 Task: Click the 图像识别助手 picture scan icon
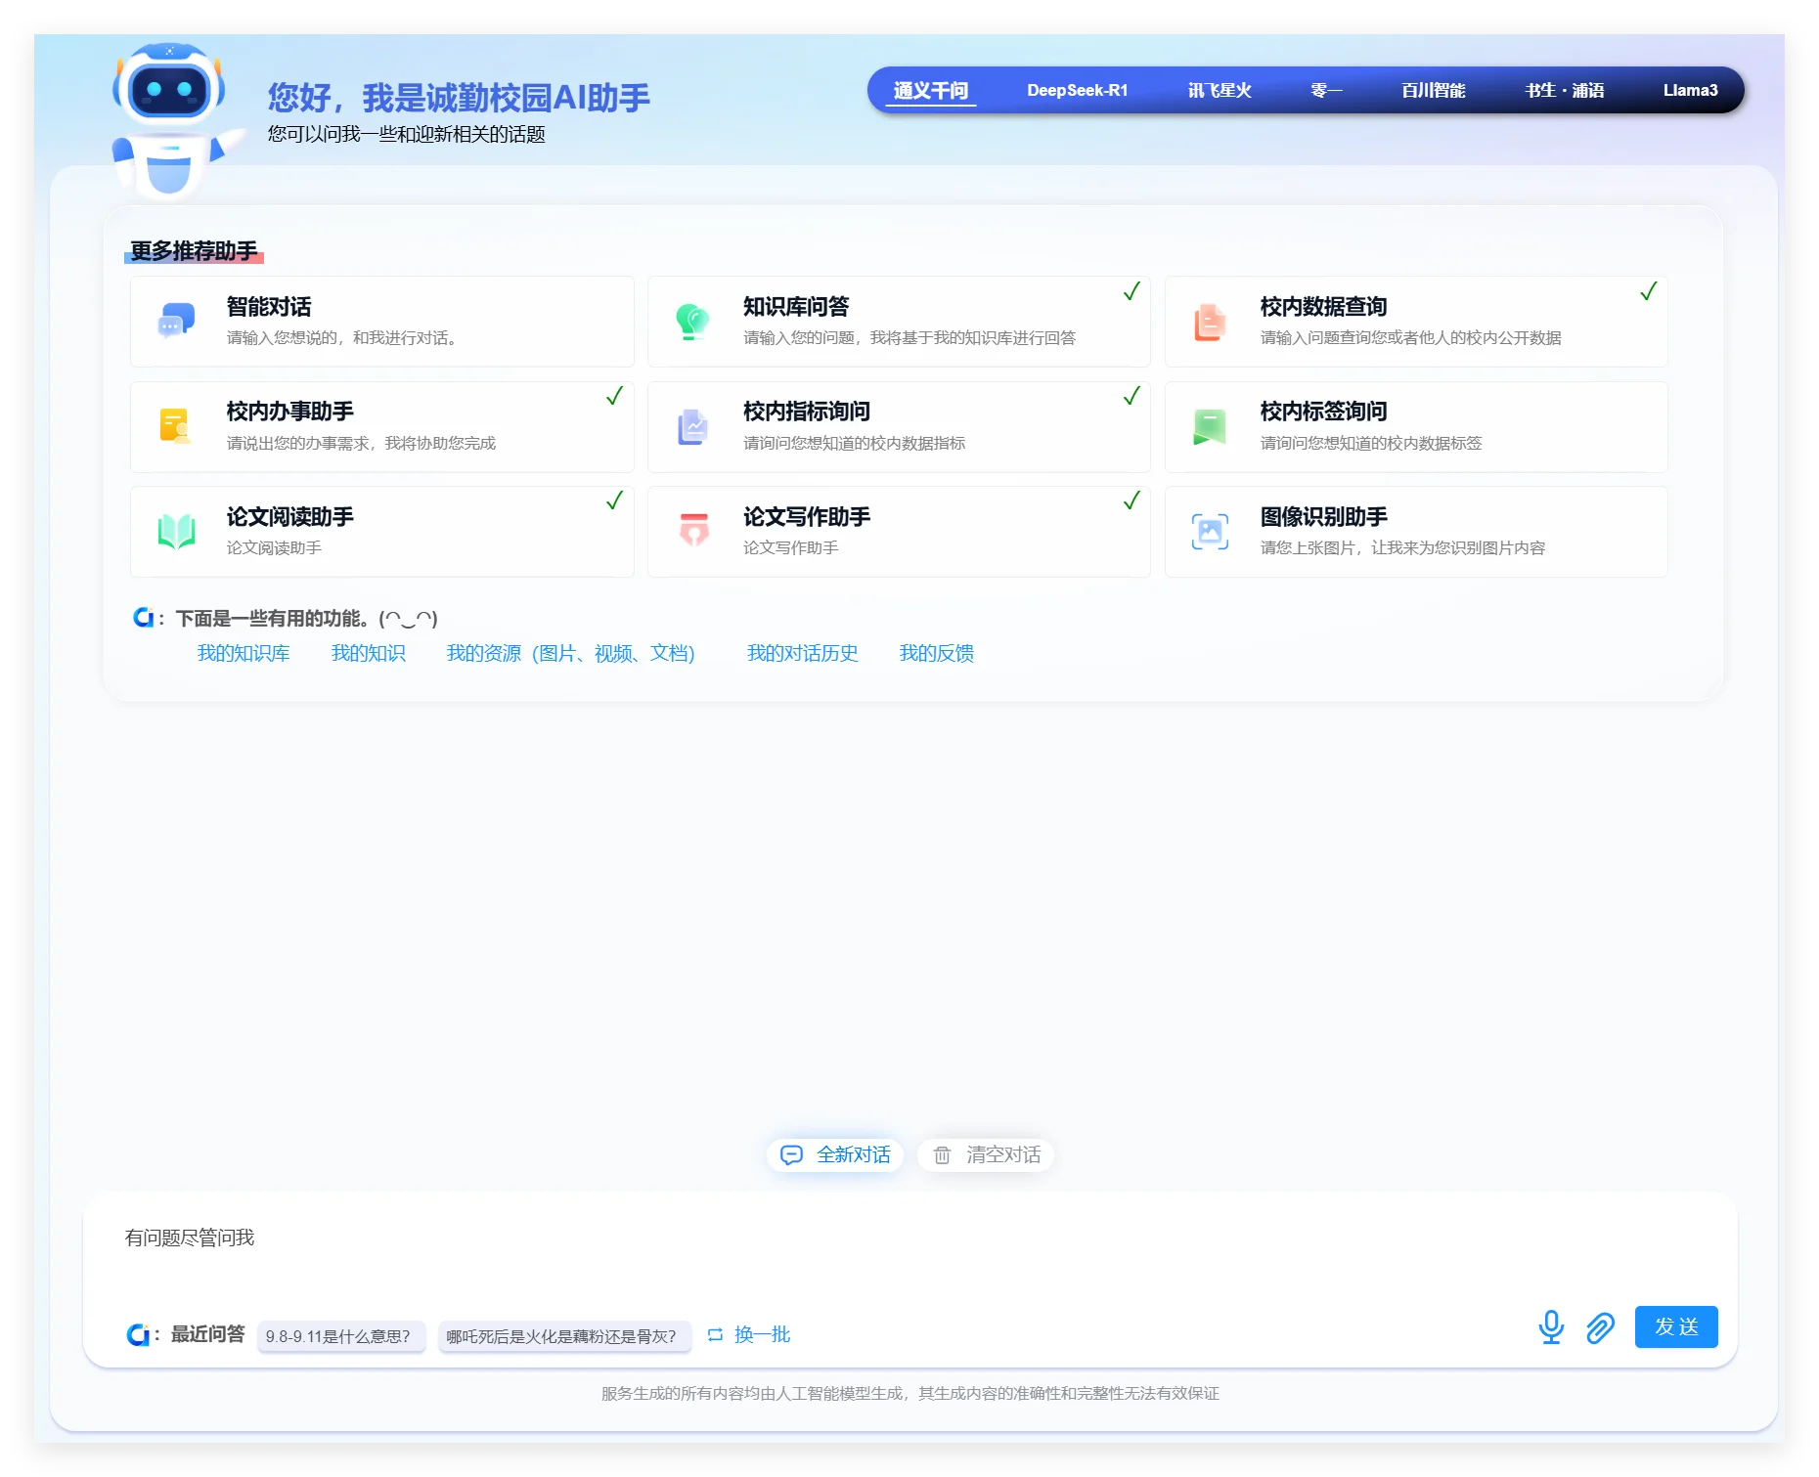1210,531
